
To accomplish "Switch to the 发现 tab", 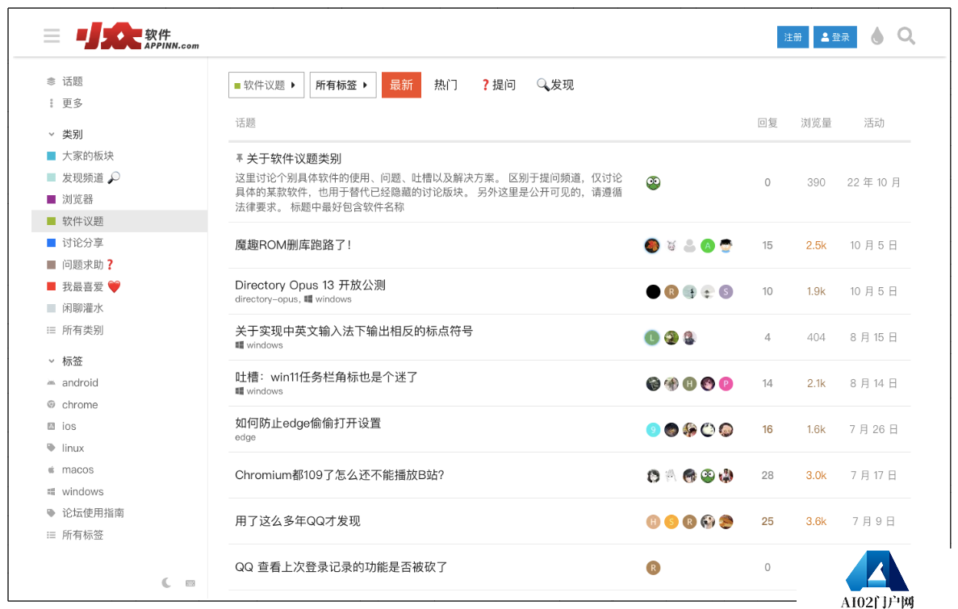I will click(555, 85).
